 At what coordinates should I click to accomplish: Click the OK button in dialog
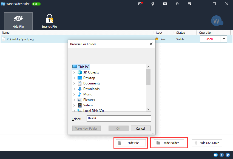(118, 129)
